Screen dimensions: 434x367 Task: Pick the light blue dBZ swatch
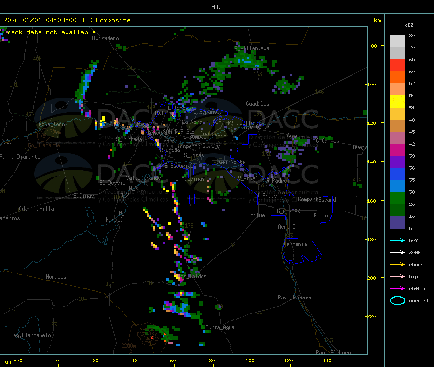tap(397, 186)
